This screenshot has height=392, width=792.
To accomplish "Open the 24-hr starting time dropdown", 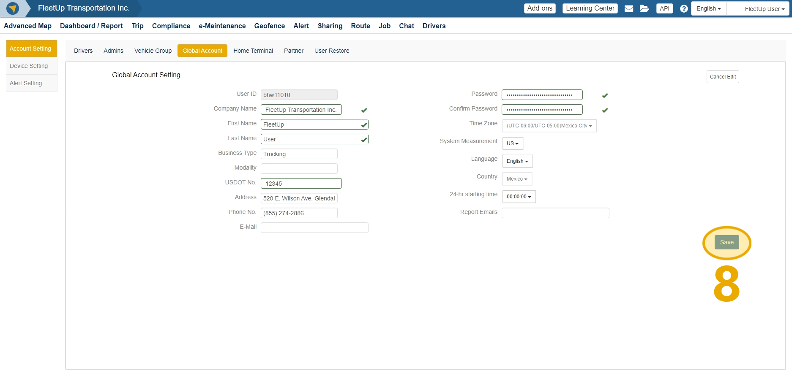I will [519, 197].
